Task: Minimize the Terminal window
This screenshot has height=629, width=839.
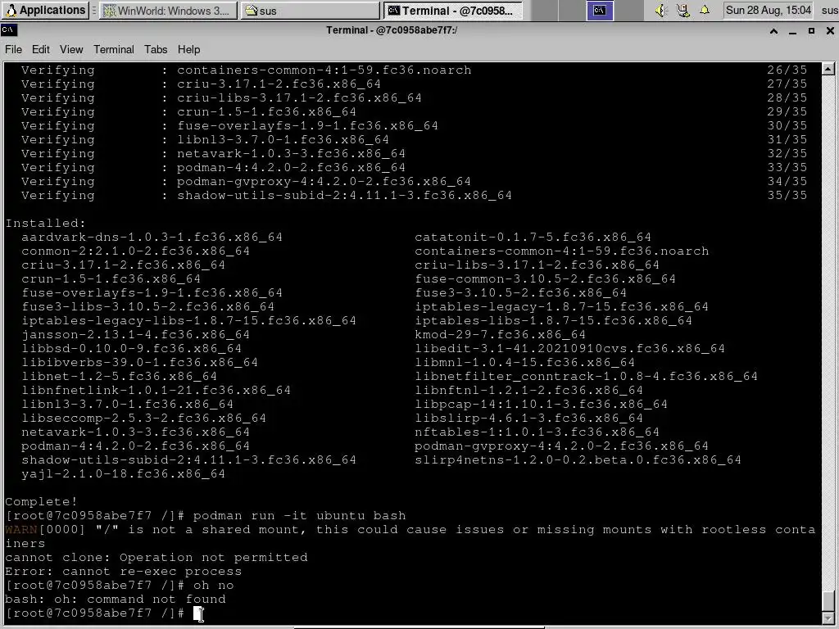Action: coord(792,31)
